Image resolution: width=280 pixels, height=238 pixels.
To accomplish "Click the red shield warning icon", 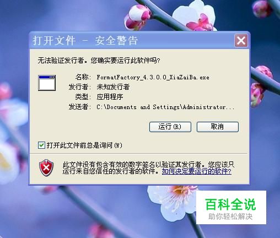I will point(46,167).
